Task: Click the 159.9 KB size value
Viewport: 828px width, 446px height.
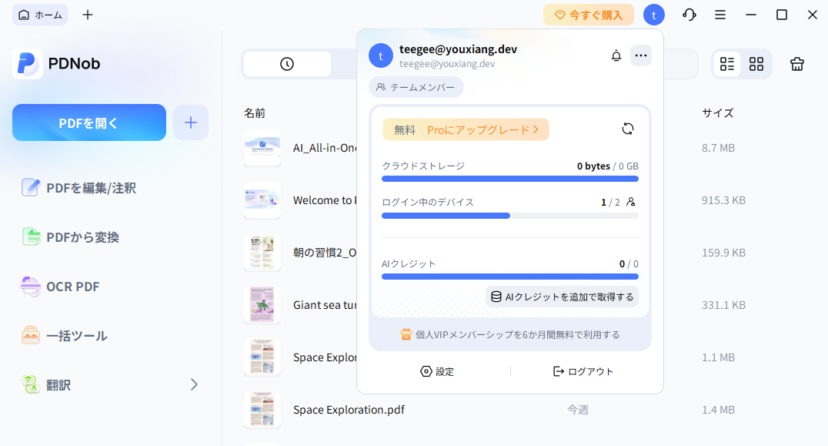Action: (723, 253)
